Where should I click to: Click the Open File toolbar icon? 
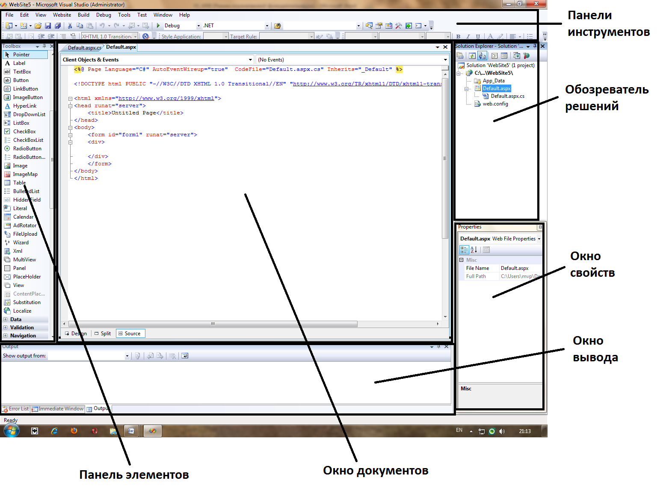coord(38,26)
